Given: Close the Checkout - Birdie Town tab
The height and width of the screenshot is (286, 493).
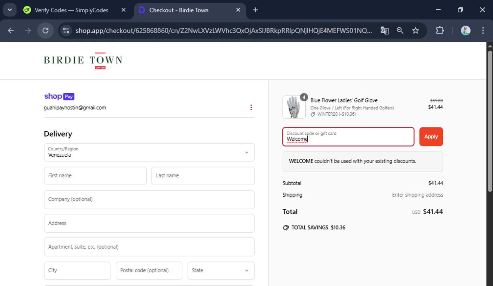Looking at the screenshot, I should click(238, 10).
